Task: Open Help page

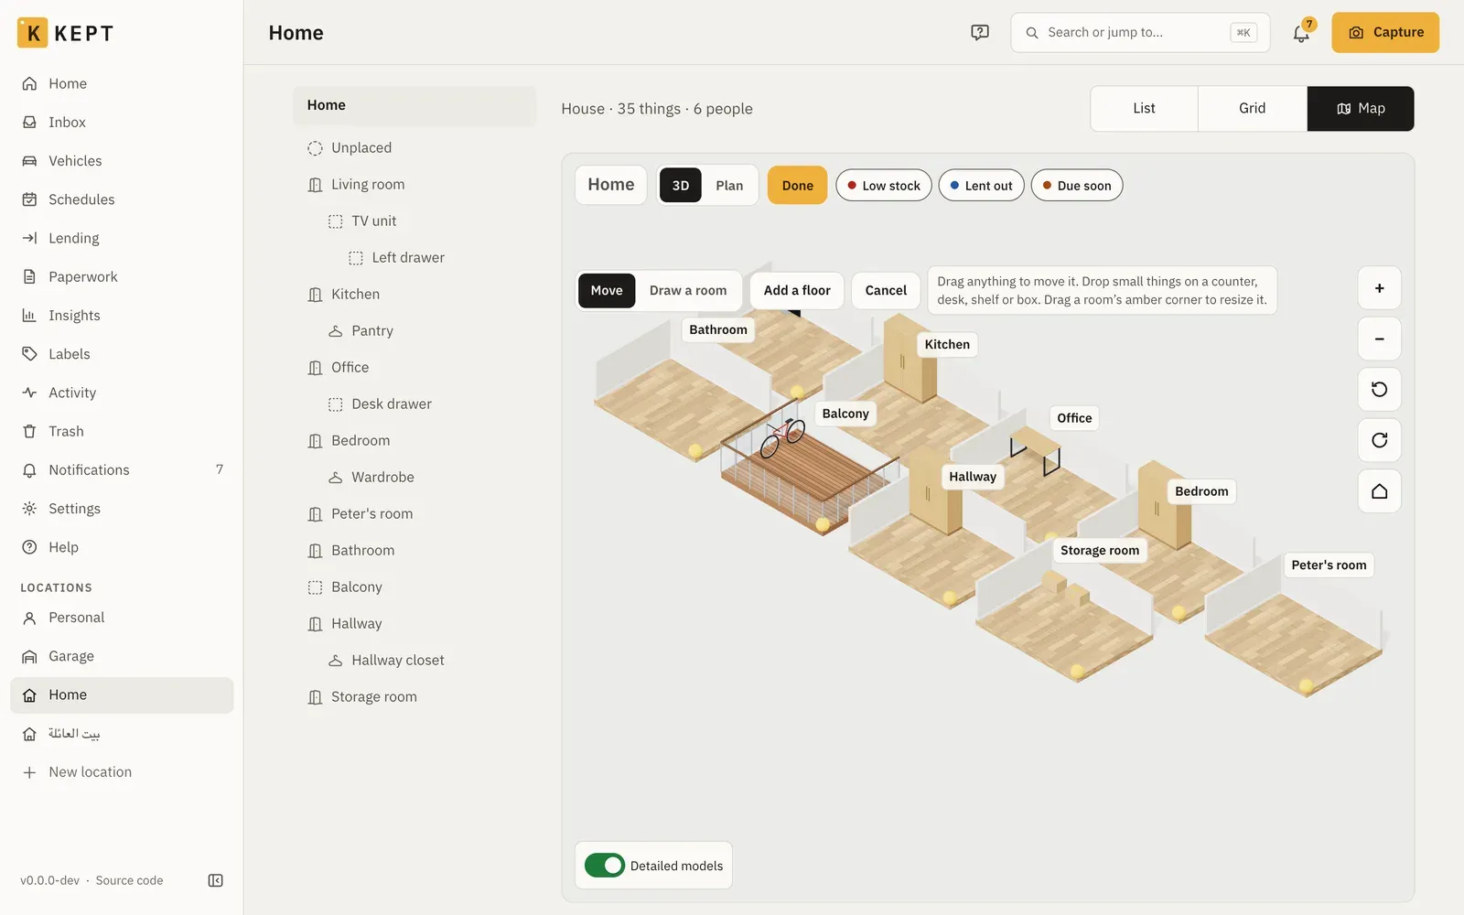Action: pyautogui.click(x=122, y=547)
